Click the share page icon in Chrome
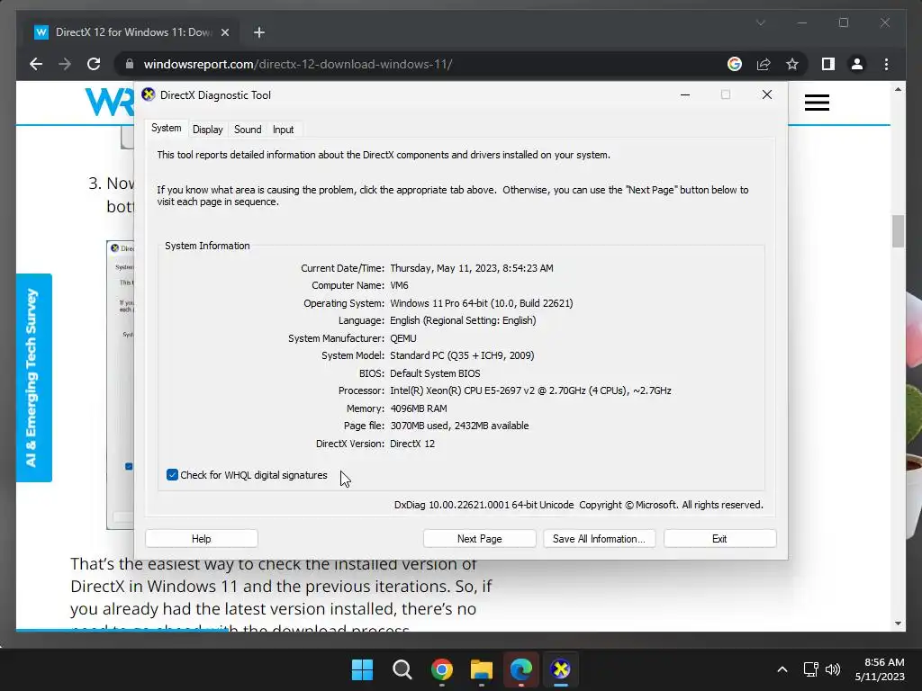This screenshot has width=922, height=691. click(764, 64)
